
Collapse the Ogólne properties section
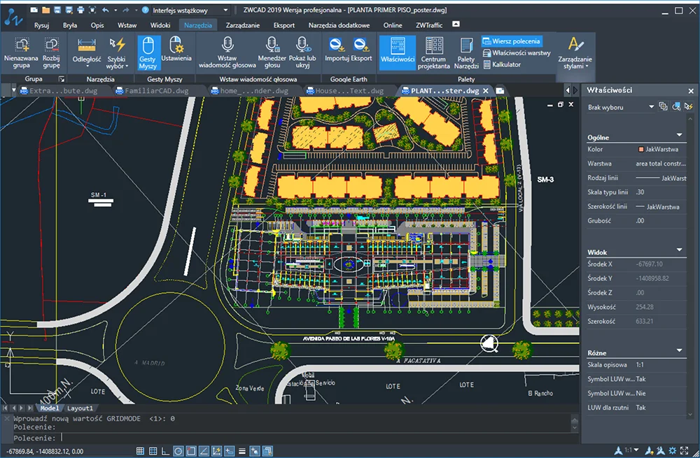click(x=679, y=135)
